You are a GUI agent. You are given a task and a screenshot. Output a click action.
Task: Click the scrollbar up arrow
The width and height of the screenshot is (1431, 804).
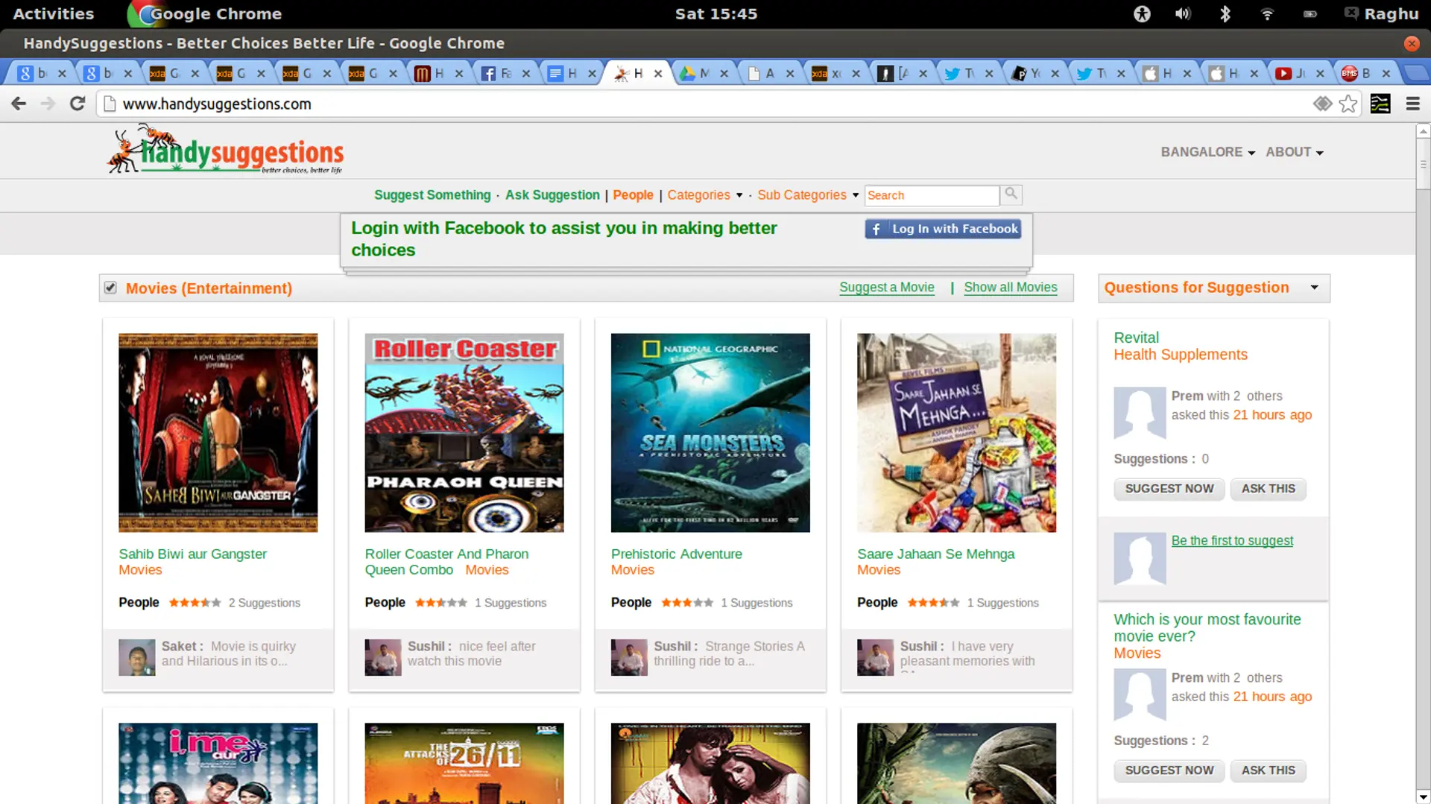tap(1423, 131)
